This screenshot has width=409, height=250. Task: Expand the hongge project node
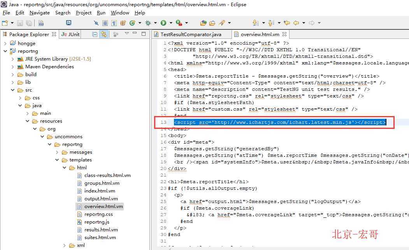(5, 43)
